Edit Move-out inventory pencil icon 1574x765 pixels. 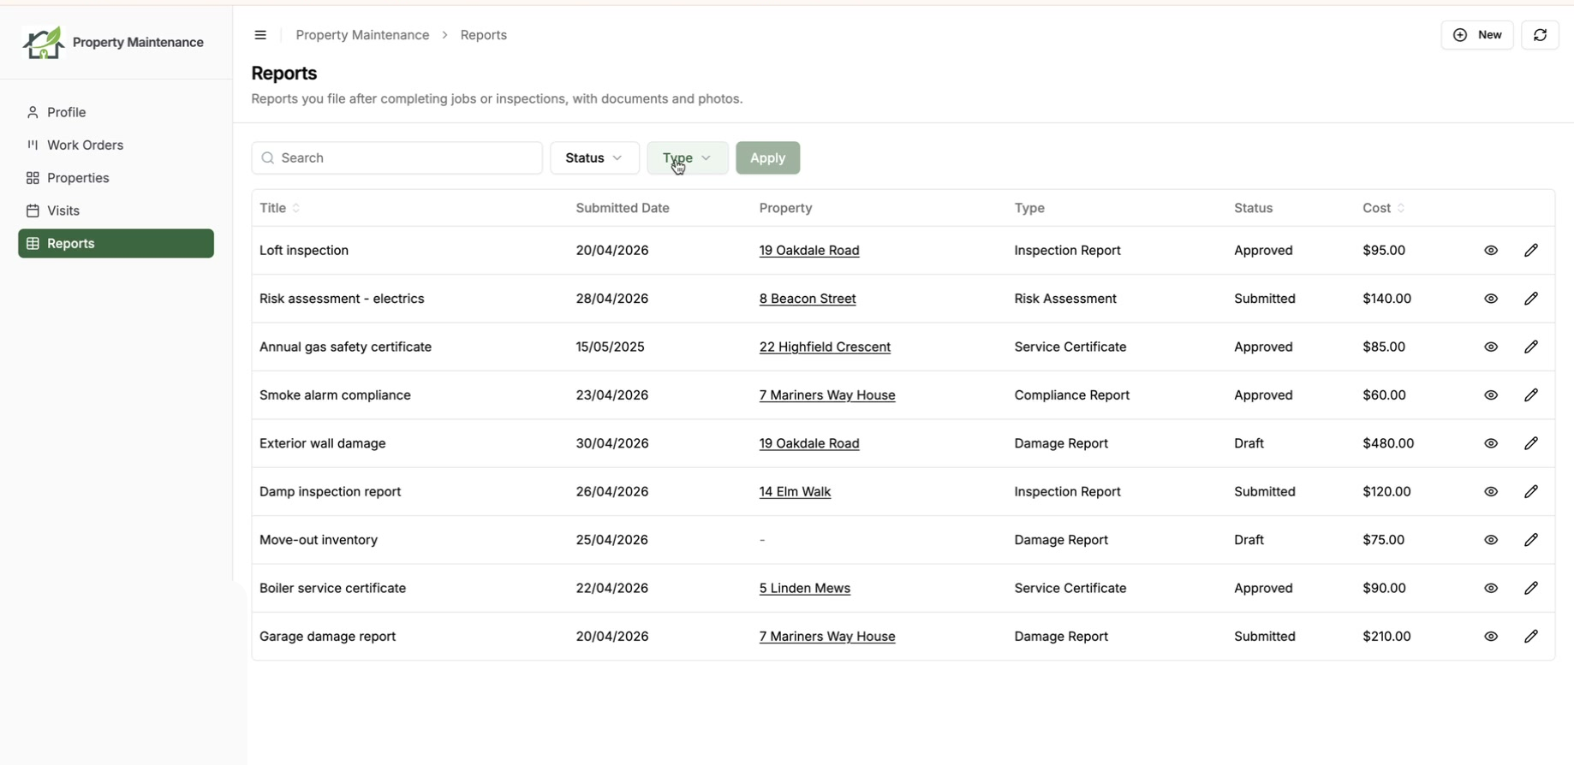1531,540
